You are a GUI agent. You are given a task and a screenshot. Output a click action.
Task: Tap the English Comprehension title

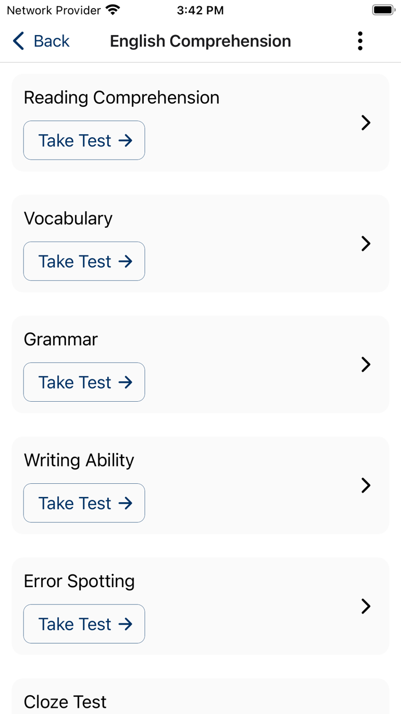point(200,41)
